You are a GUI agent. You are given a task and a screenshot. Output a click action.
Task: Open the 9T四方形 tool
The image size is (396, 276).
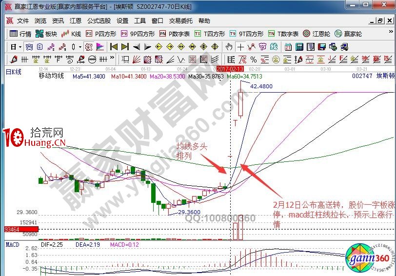coord(246,34)
